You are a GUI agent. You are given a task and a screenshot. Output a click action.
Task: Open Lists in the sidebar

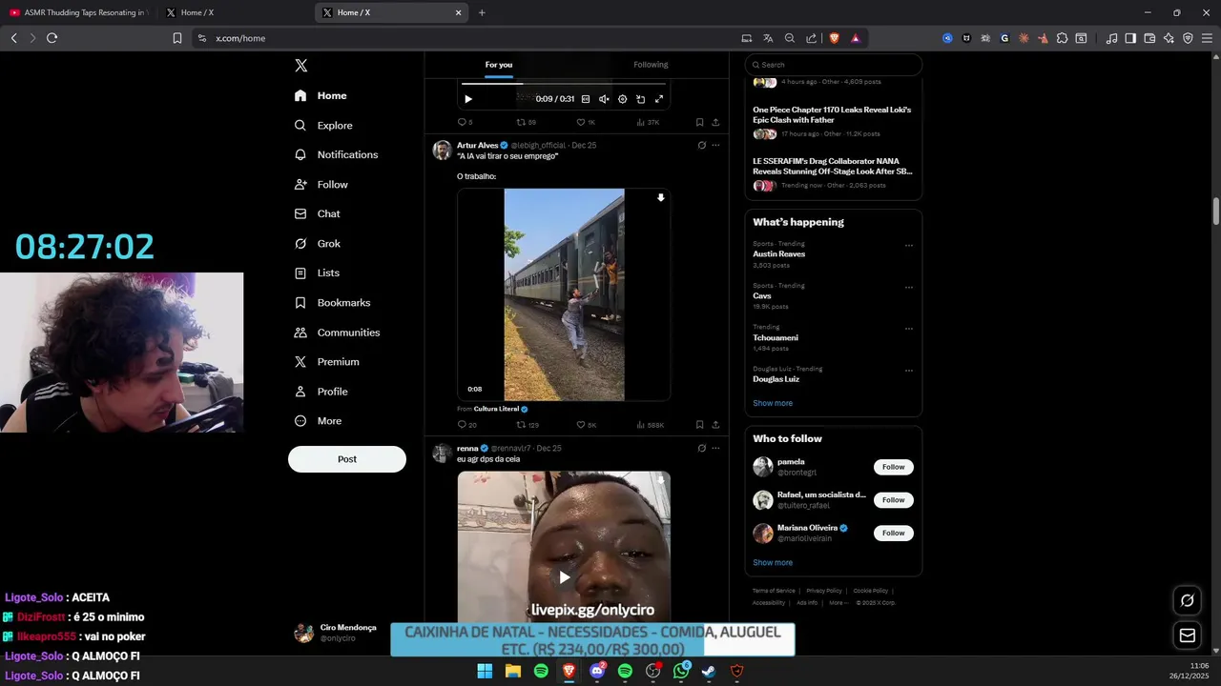tap(317, 272)
